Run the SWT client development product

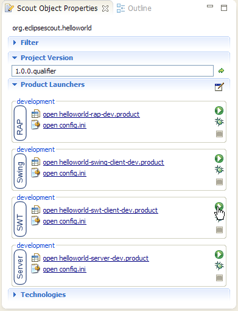[219, 207]
